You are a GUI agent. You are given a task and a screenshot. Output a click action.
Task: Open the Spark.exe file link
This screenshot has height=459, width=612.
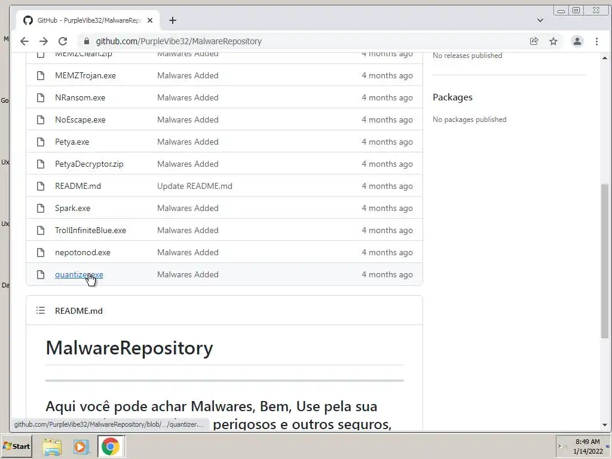coord(72,208)
